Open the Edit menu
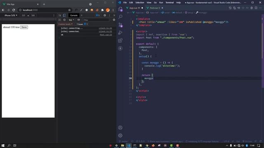Image resolution: width=264 pixels, height=148 pixels. (131, 2)
